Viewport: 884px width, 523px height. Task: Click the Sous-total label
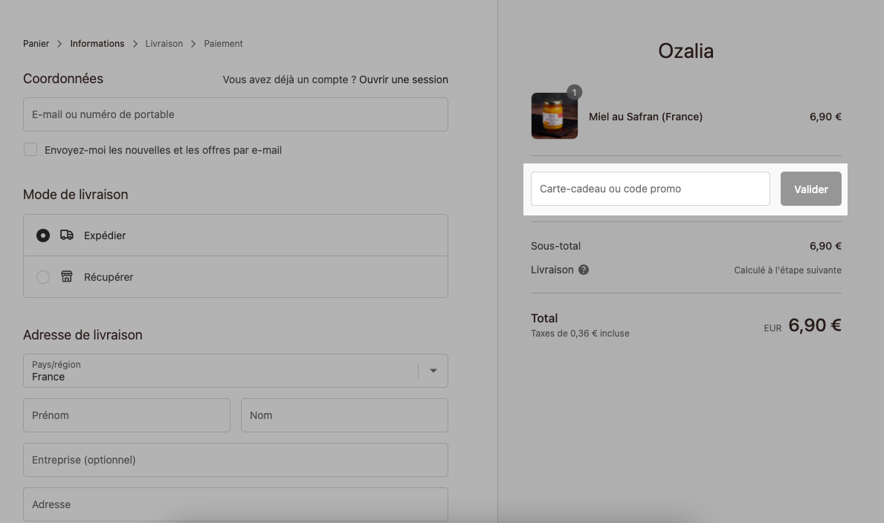(555, 246)
